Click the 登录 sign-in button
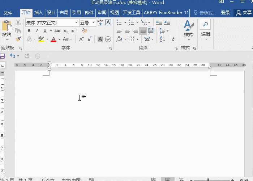The image size is (253, 181). click(226, 13)
